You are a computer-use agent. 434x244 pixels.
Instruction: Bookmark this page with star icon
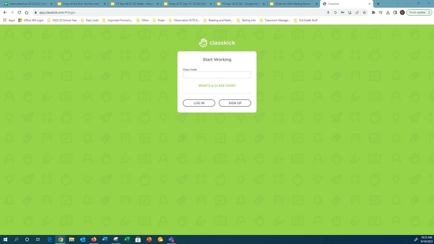[364, 13]
